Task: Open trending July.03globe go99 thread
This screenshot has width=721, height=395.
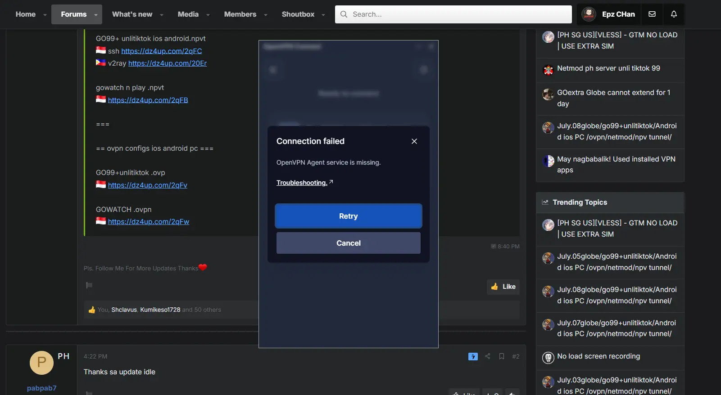Action: 617,386
